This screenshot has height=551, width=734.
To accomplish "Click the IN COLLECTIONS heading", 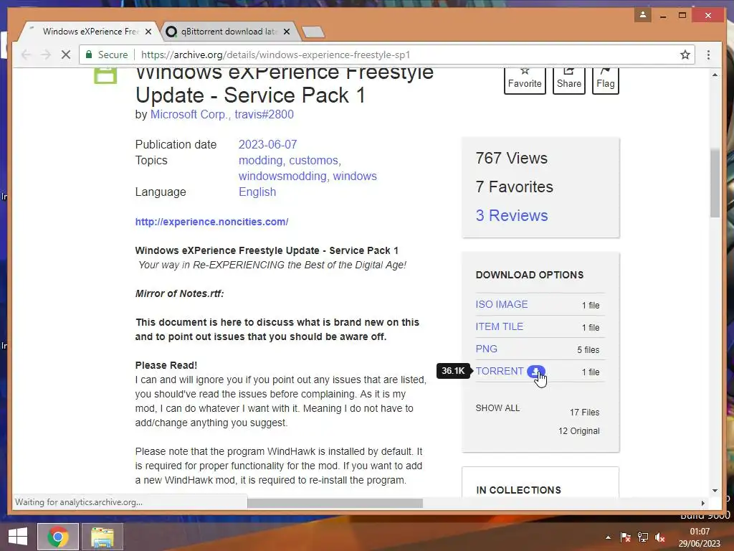I will pos(518,490).
